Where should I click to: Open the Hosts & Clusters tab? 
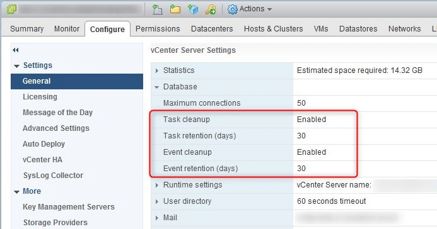(274, 29)
